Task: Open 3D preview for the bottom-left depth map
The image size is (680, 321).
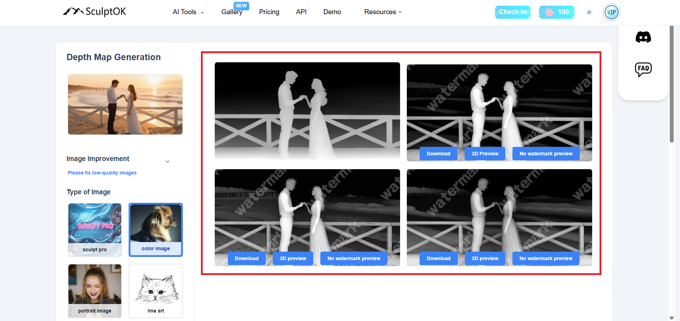Action: pos(293,258)
